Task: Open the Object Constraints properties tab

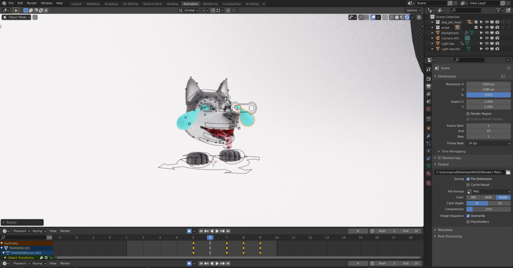Action: coord(429,158)
